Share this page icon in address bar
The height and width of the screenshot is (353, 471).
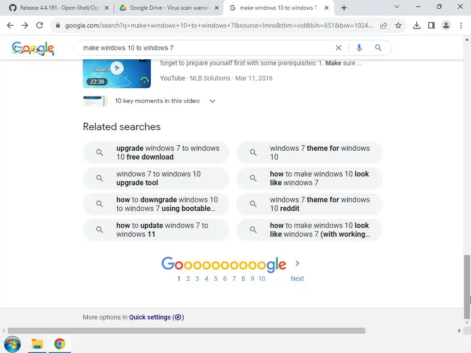(x=384, y=26)
